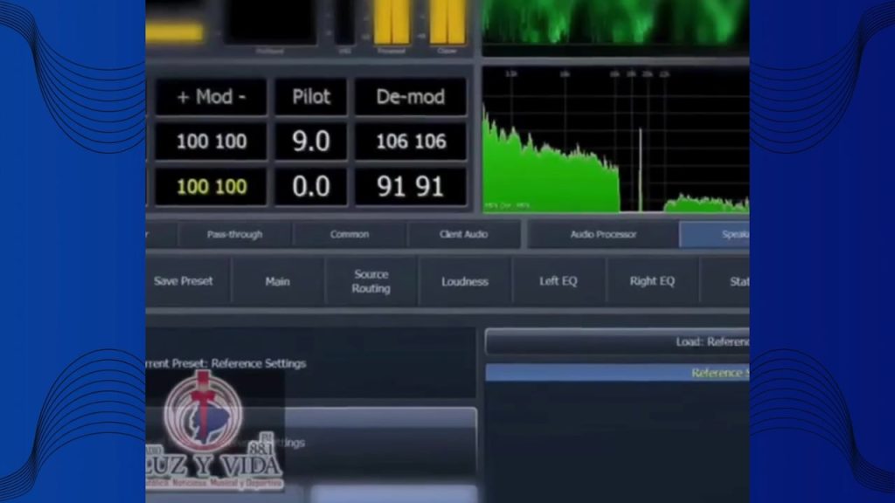Go to the Main settings section
Image resolution: width=895 pixels, height=503 pixels.
(278, 281)
